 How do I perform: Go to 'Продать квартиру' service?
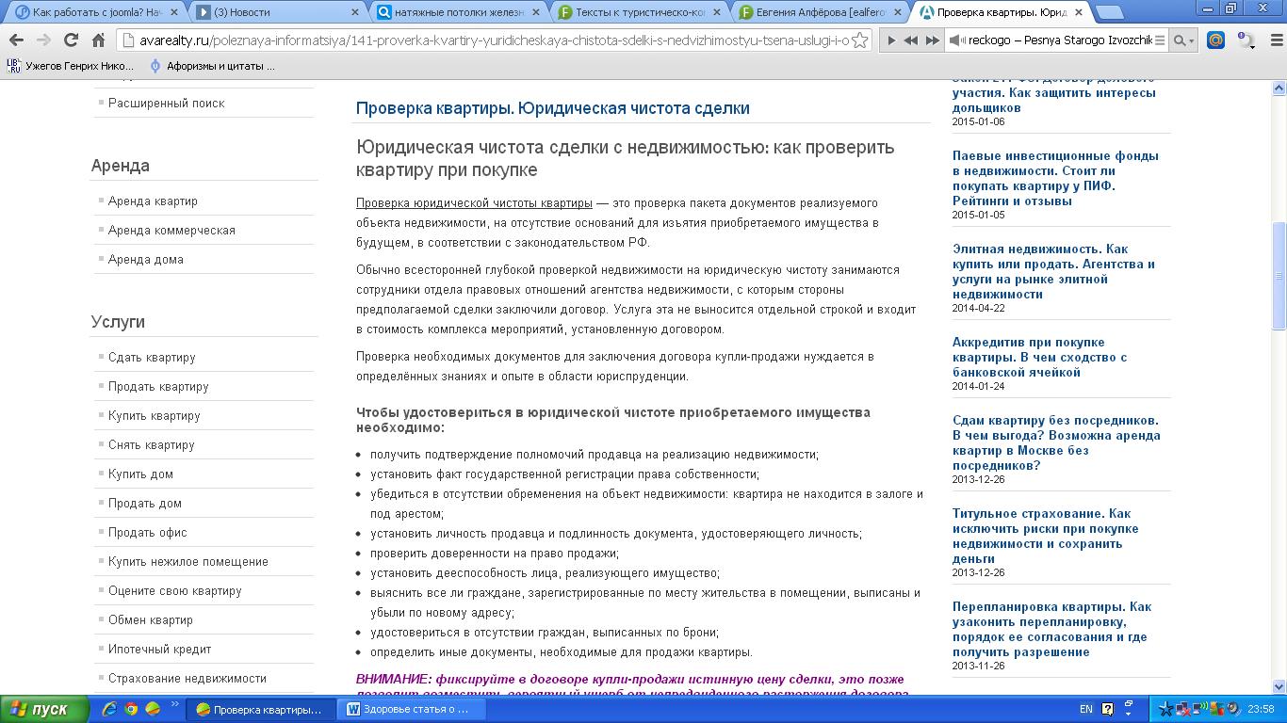158,386
